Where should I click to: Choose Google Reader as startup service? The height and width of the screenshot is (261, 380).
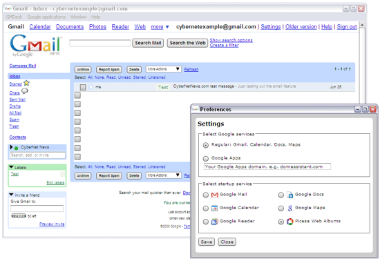(x=206, y=222)
